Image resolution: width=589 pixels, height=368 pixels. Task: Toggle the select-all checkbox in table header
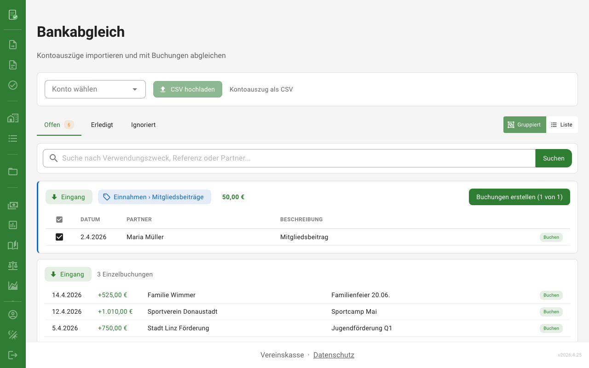click(x=59, y=219)
